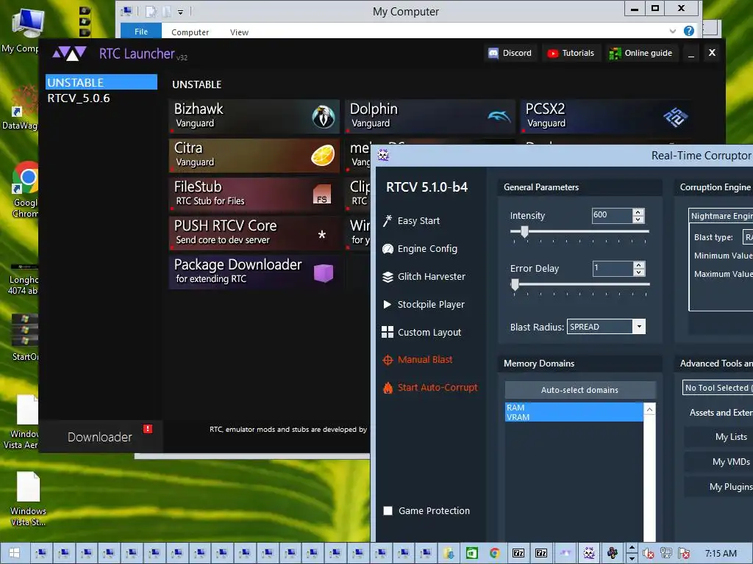Click the memory domains scrollbar up arrow
Screen dimensions: 753x564
[649, 409]
